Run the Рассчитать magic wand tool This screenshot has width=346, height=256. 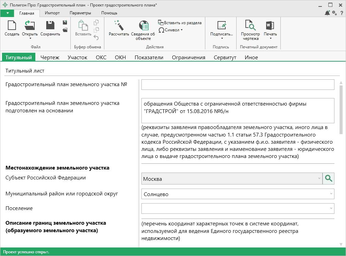119,26
